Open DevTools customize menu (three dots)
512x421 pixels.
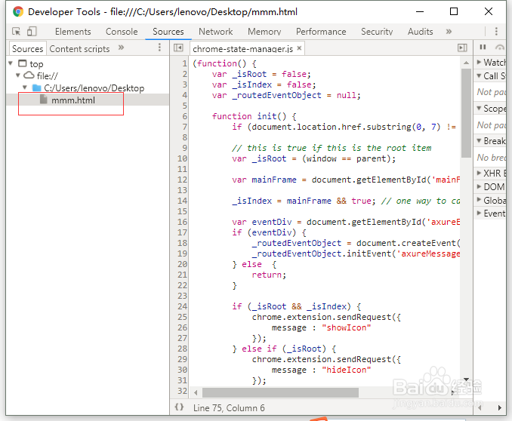click(496, 32)
